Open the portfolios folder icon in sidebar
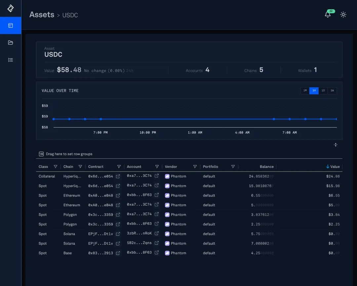Screen dimensions: 357x286 pos(10,42)
